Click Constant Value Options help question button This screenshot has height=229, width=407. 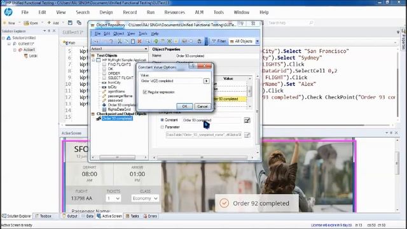click(x=193, y=66)
